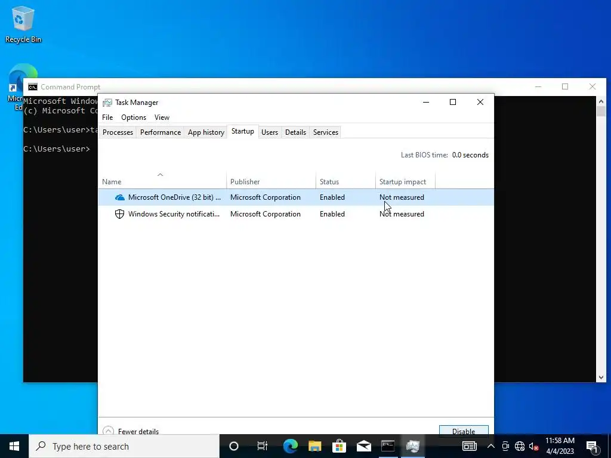Open the File menu in Task Manager

tap(107, 117)
